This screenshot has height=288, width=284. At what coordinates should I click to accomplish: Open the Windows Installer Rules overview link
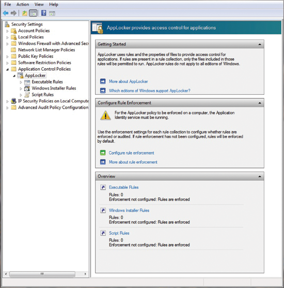(129, 210)
